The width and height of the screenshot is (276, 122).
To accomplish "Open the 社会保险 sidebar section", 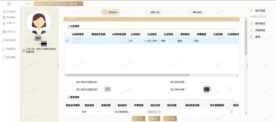I will [x=9, y=12].
